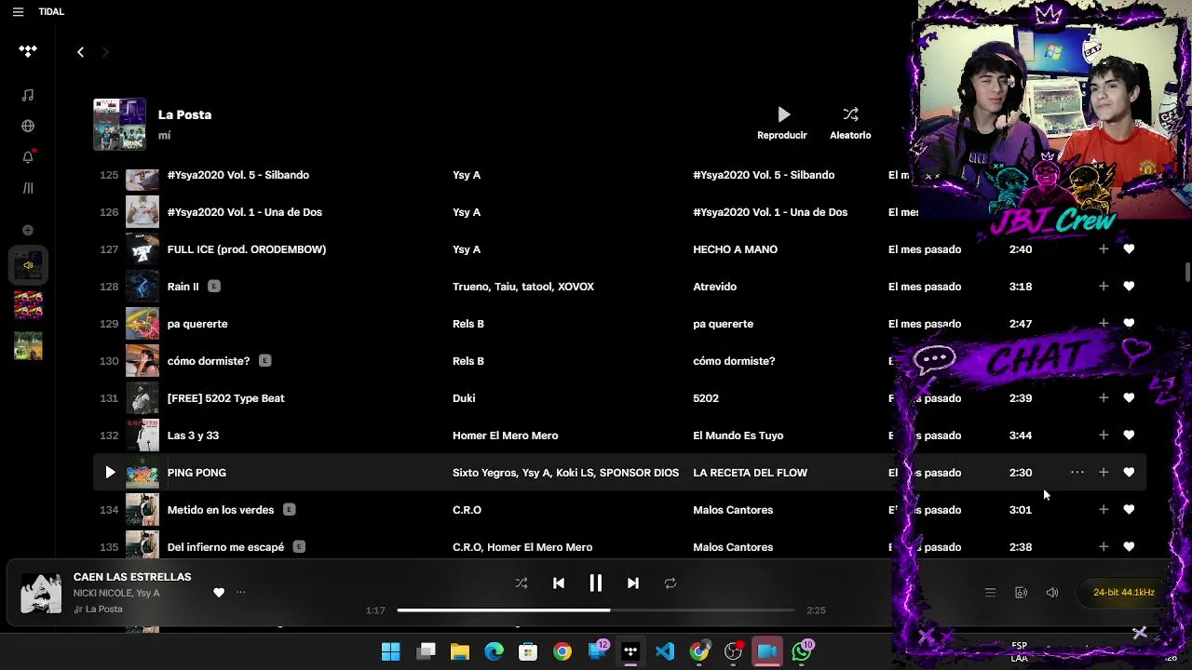Pause the current song
Image resolution: width=1192 pixels, height=670 pixels.
point(596,583)
